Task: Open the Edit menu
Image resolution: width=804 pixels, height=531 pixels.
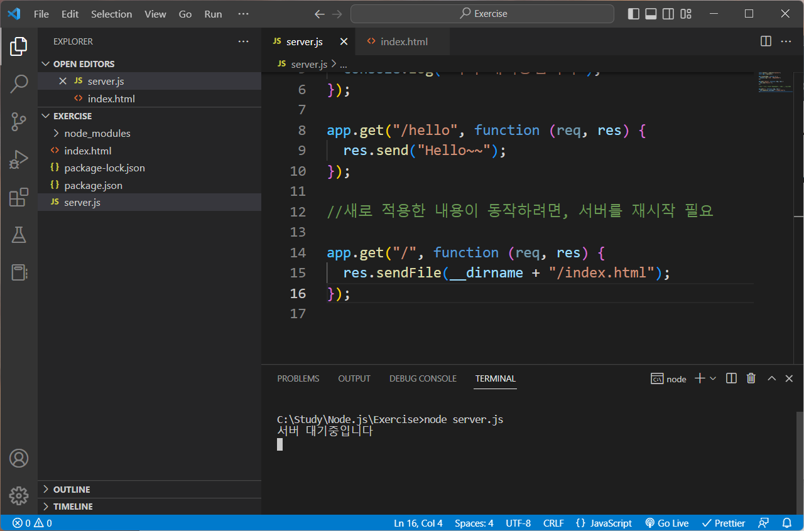Action: [x=70, y=14]
